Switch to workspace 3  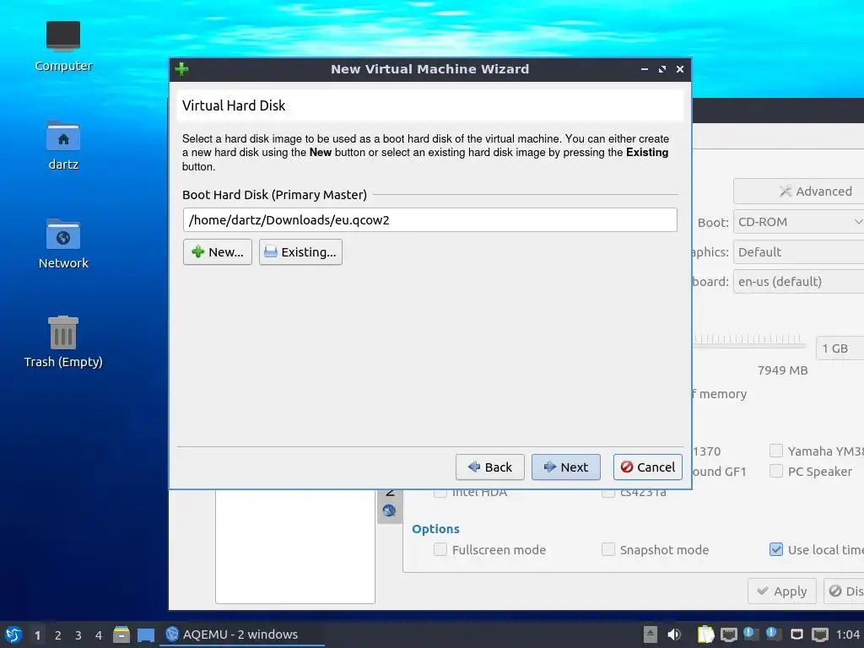click(x=78, y=635)
